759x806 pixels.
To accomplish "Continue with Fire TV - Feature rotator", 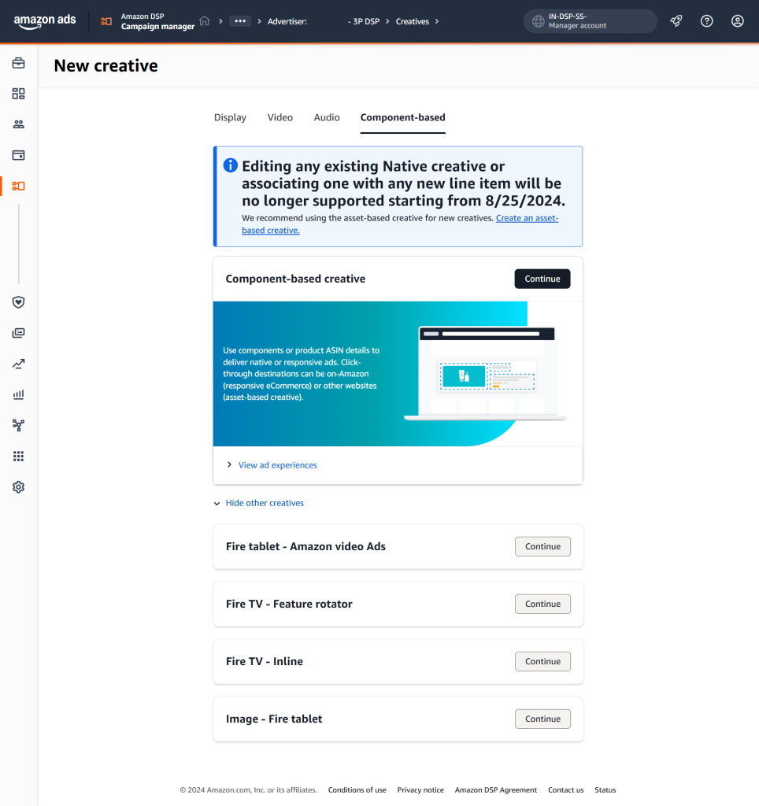I will [542, 604].
